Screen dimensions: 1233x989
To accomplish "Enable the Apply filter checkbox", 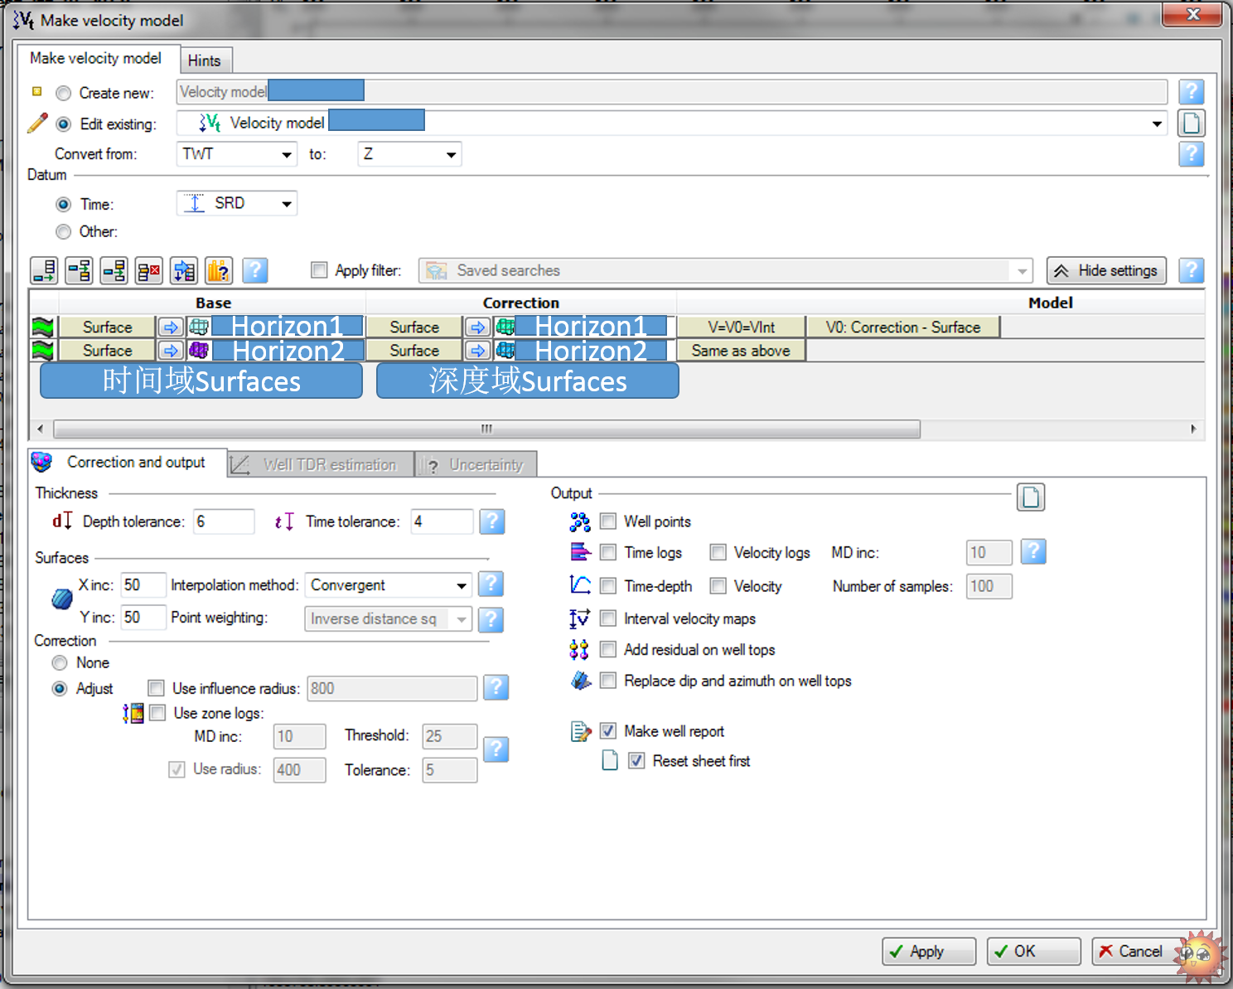I will coord(319,269).
